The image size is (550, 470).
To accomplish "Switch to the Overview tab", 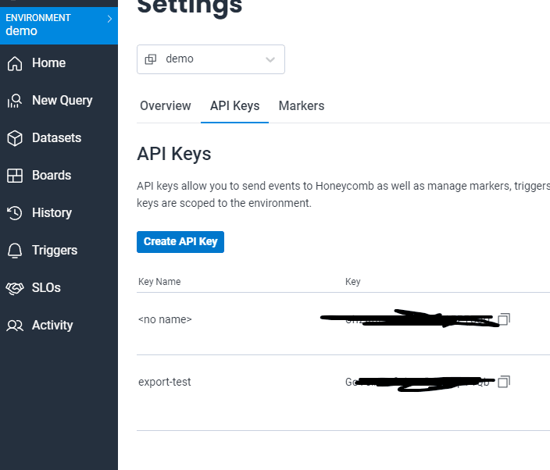I will click(165, 106).
